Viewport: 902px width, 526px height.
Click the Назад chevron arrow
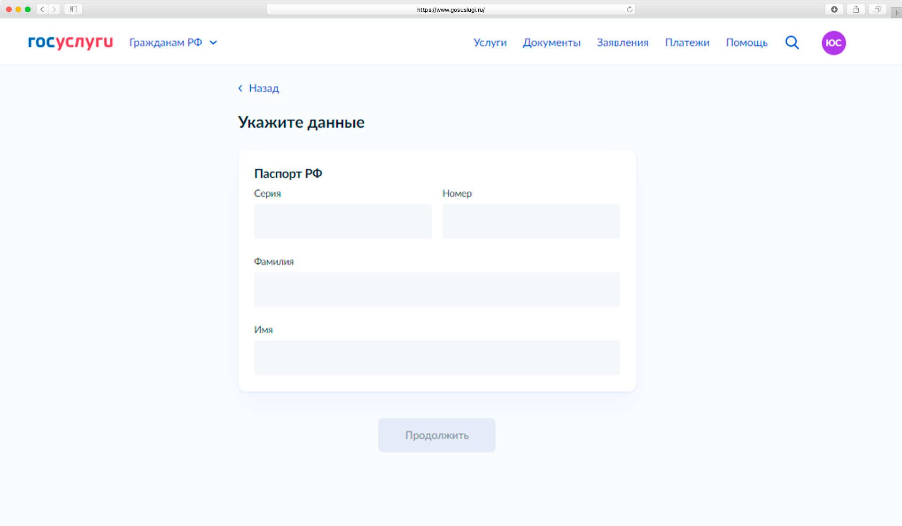(x=241, y=88)
